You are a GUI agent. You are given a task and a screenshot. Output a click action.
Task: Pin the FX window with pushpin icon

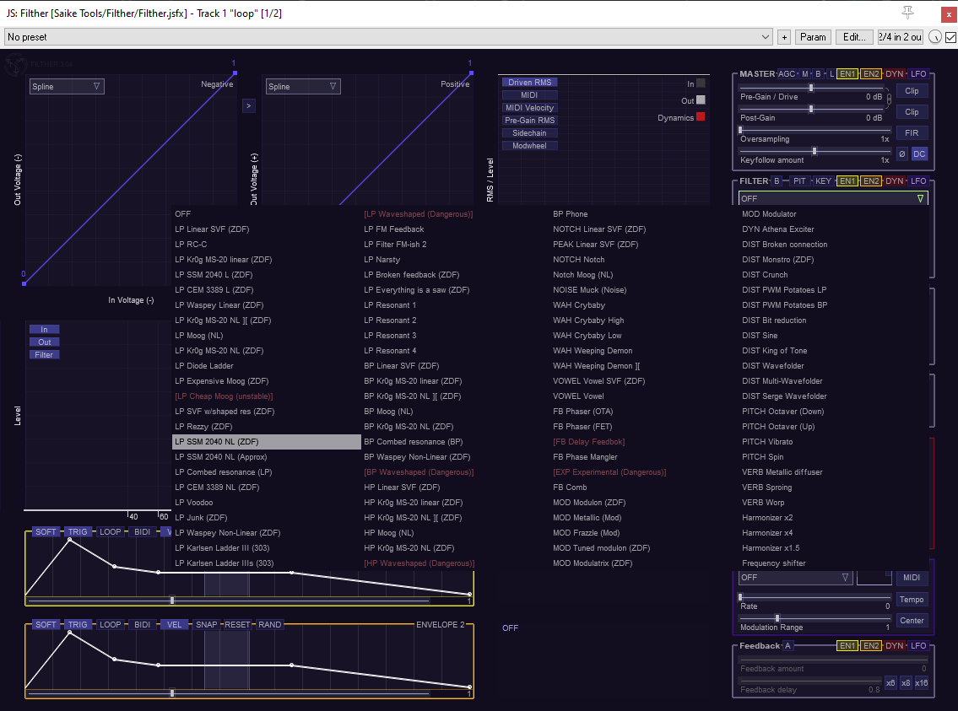tap(908, 12)
